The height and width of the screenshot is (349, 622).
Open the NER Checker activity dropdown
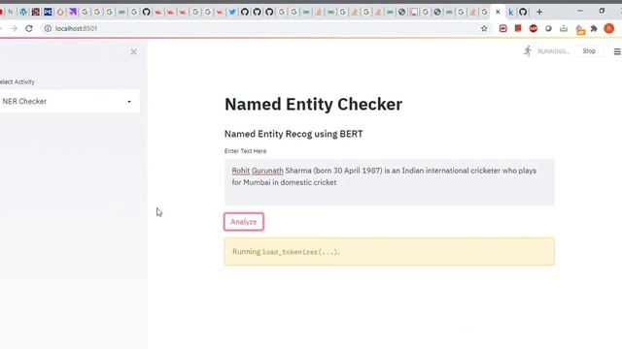(69, 101)
